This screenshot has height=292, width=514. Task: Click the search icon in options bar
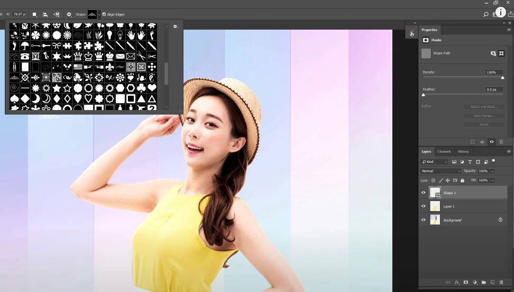[x=486, y=14]
